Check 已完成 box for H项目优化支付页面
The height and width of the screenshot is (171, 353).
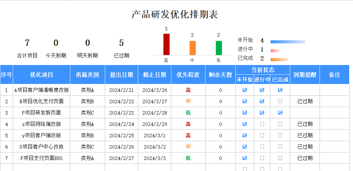pos(280,101)
